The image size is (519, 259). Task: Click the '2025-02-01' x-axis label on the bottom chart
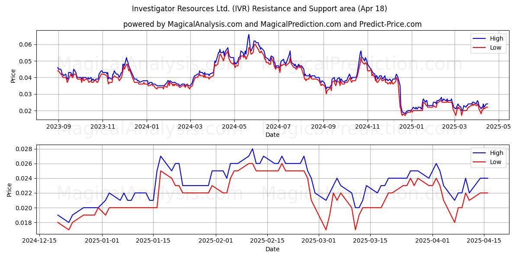click(215, 241)
